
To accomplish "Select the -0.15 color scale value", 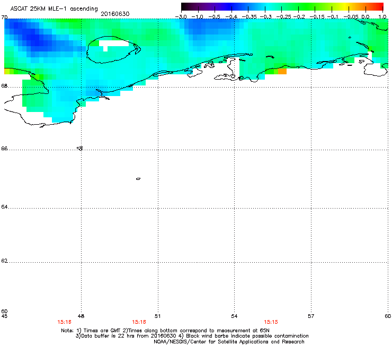I will click(x=317, y=17).
